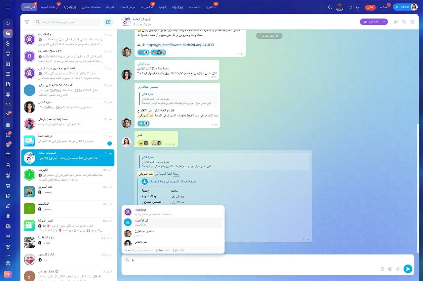Open the calendar icon in left sidebar
The image size is (423, 281).
[x=8, y=74]
